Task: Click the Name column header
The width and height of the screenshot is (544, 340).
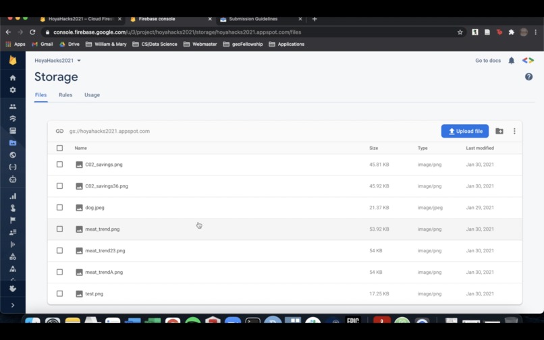Action: pyautogui.click(x=81, y=148)
